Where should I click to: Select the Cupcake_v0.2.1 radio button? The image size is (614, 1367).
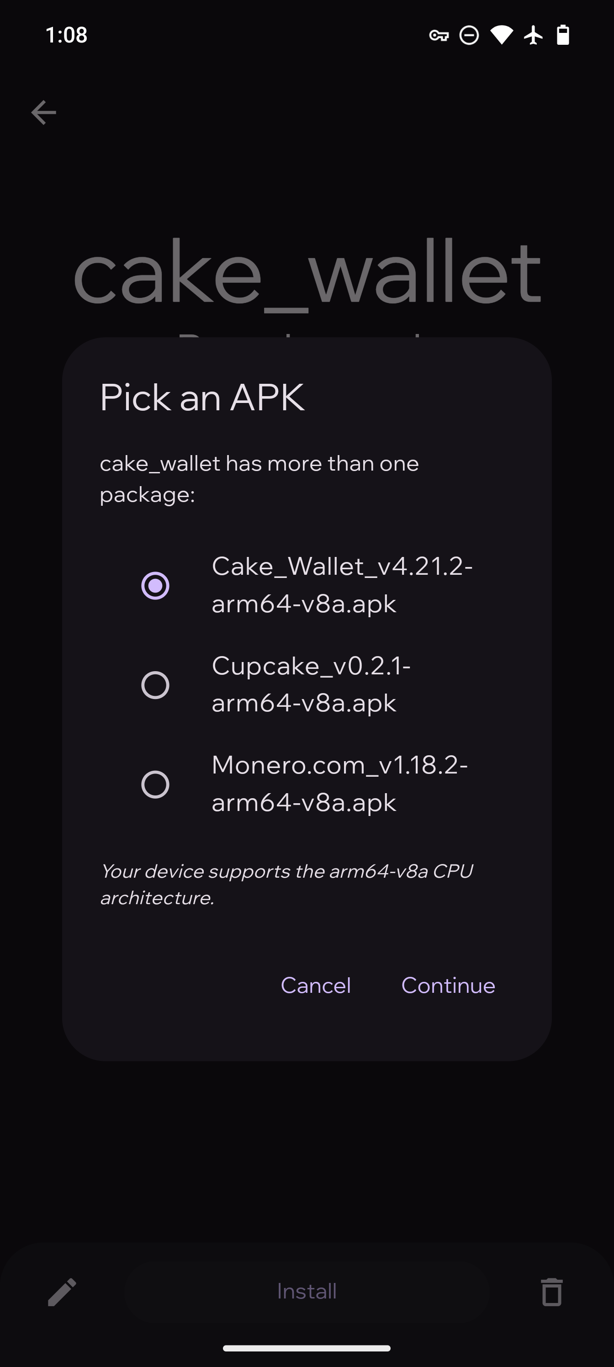(x=155, y=684)
